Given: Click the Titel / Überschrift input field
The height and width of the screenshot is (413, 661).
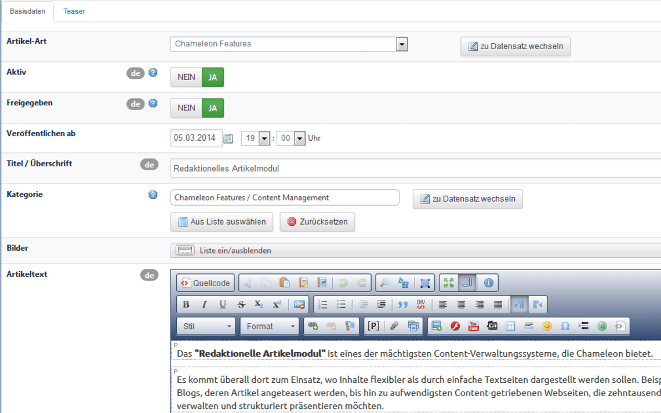Looking at the screenshot, I should pos(416,169).
